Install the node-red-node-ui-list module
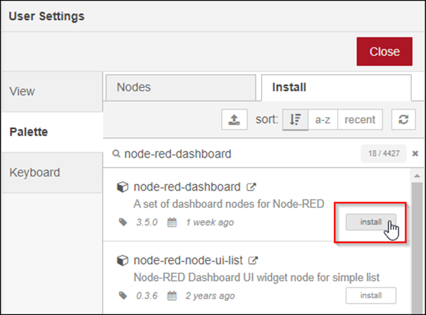This screenshot has height=315, width=426. tap(371, 296)
